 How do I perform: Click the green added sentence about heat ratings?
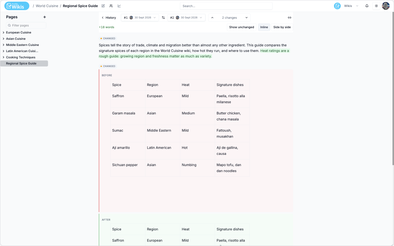194,53
